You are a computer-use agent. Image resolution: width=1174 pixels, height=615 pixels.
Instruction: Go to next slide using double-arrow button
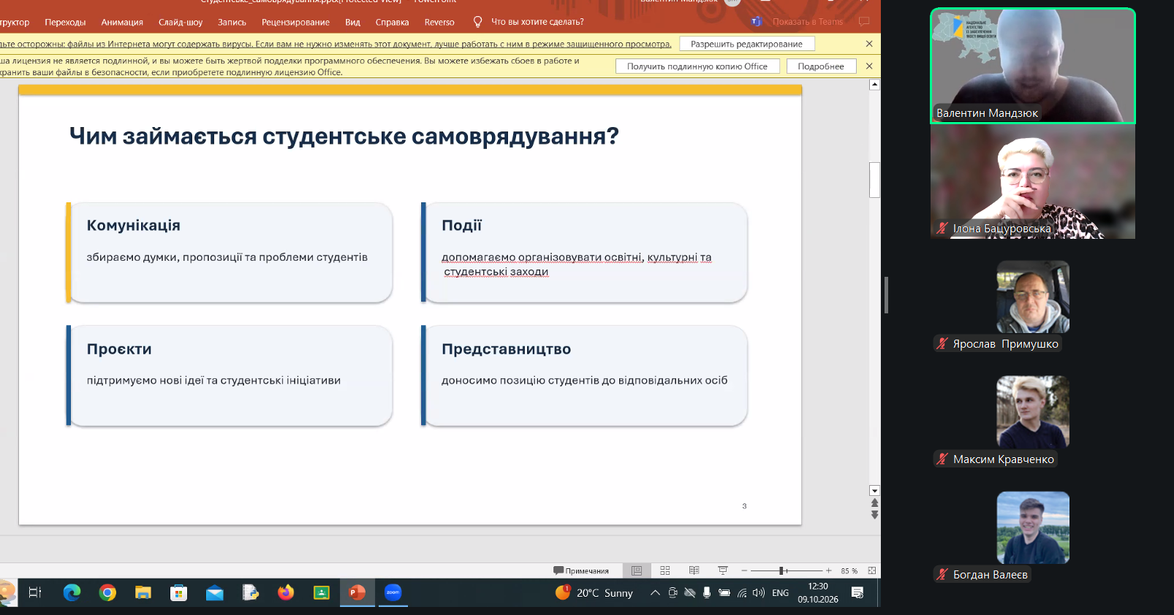874,515
